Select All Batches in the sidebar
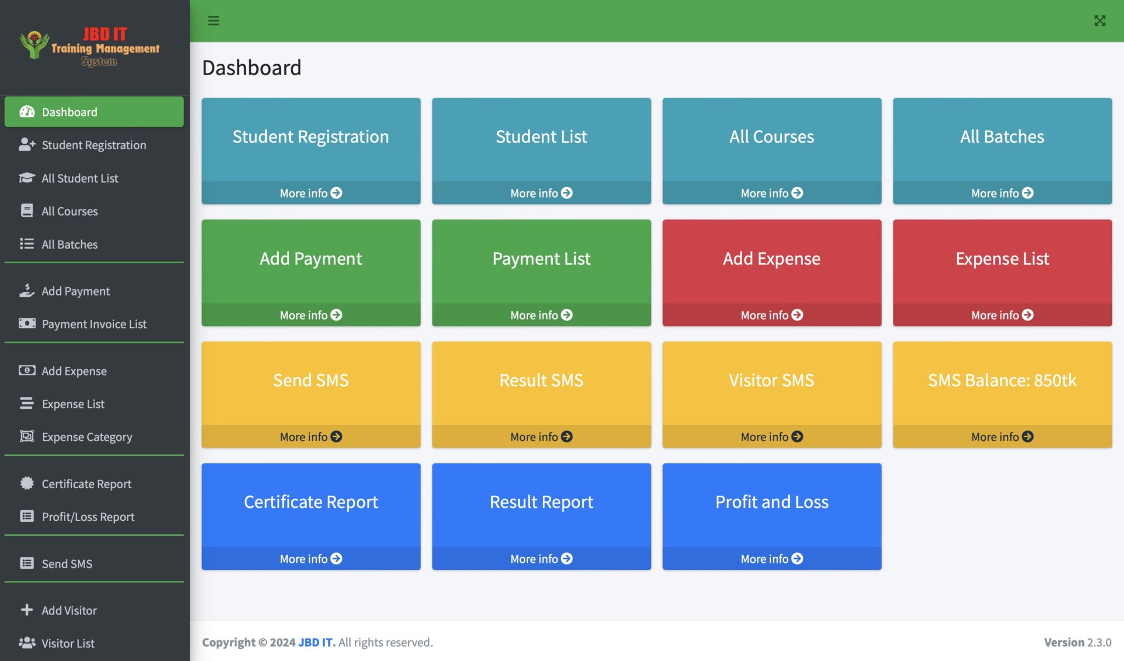Screen dimensions: 1124x661 [70, 245]
